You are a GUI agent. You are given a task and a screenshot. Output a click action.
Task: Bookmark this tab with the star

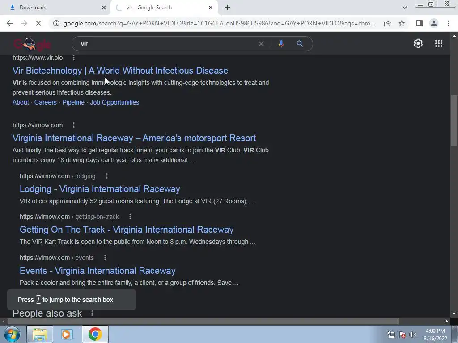pyautogui.click(x=402, y=23)
